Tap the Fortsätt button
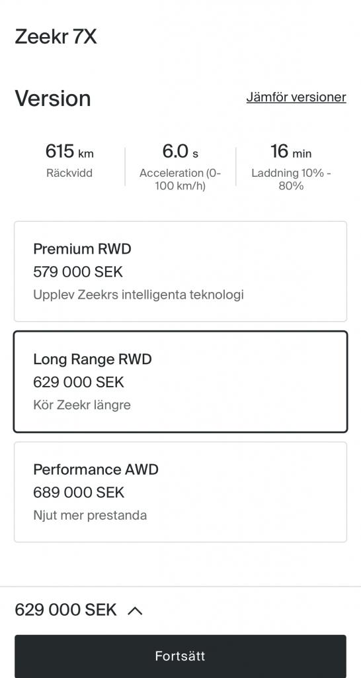The image size is (361, 678). pyautogui.click(x=180, y=656)
